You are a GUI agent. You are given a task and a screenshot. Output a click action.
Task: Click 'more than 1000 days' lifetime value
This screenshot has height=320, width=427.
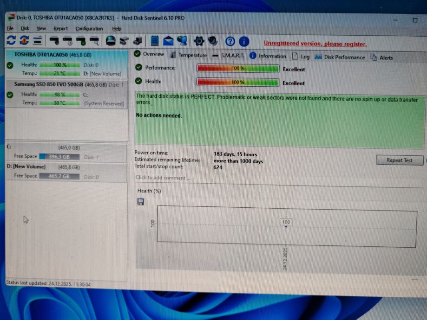tap(238, 161)
